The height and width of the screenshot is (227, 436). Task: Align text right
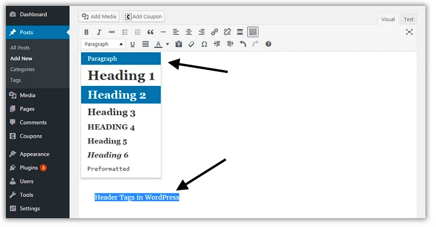pos(201,32)
